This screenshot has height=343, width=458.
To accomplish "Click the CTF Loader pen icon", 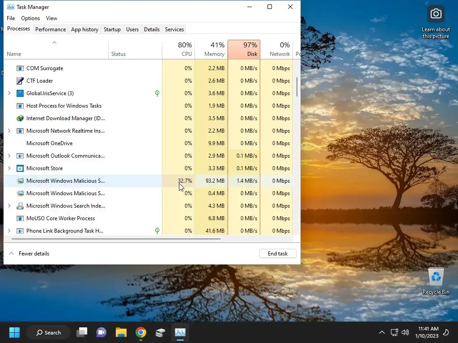I will [20, 81].
